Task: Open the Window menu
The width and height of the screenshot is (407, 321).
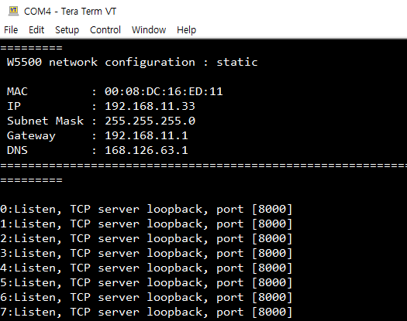Action: [149, 30]
